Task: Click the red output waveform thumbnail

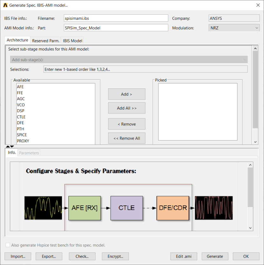Action: coord(214,208)
